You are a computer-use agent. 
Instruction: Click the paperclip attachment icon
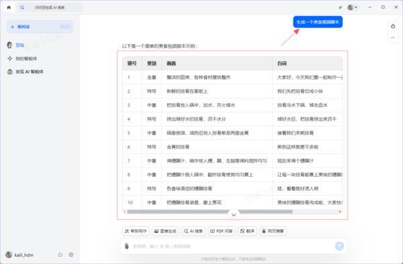pyautogui.click(x=126, y=246)
